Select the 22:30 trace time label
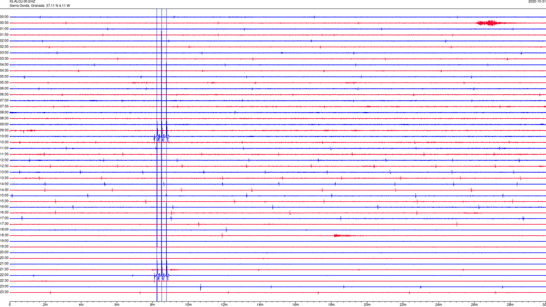This screenshot has width=546, height=307. point(4,280)
